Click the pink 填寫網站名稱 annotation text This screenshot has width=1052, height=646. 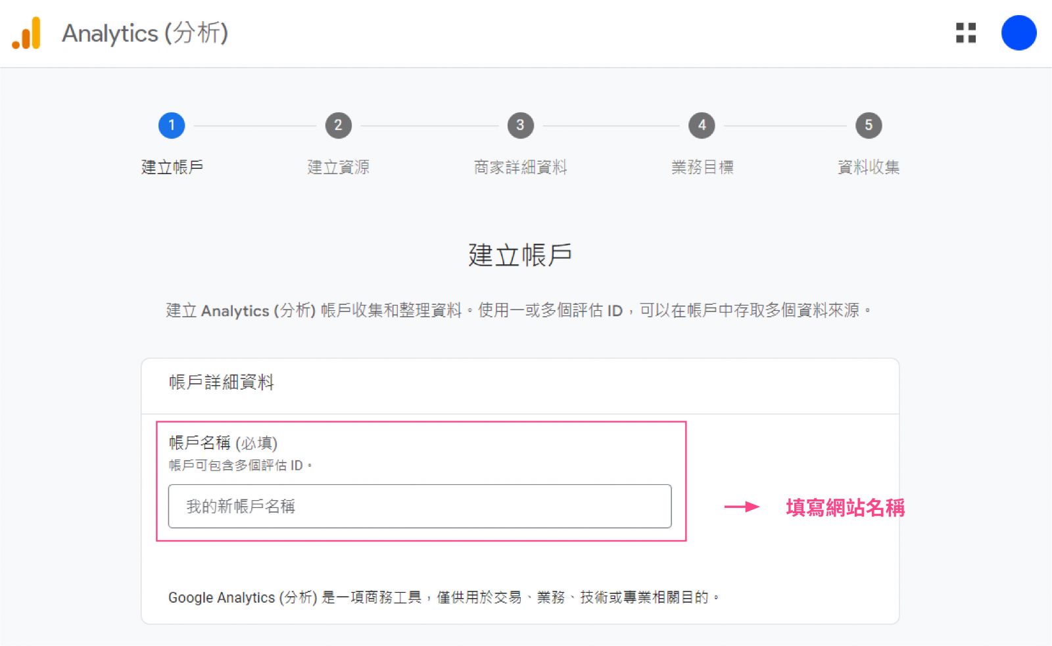click(x=845, y=507)
